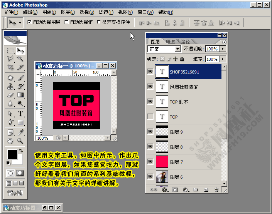The image size is (272, 214).
Task: Hide 图层 7 with eye icon
Action: (150, 162)
